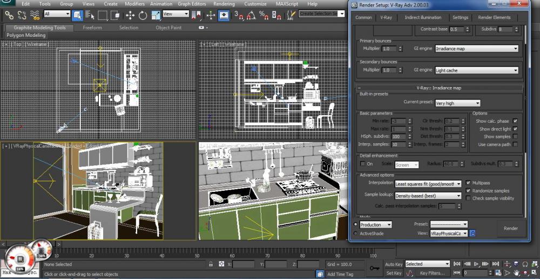Viewport: 540px width, 279px height.
Task: Open Edit Named Selection Sets
Action: pyautogui.click(x=291, y=15)
